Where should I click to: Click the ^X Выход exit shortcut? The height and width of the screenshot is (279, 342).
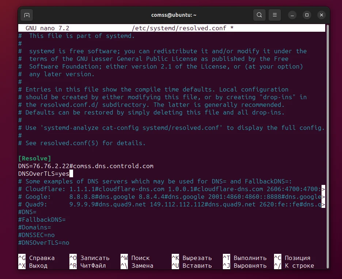(33, 266)
